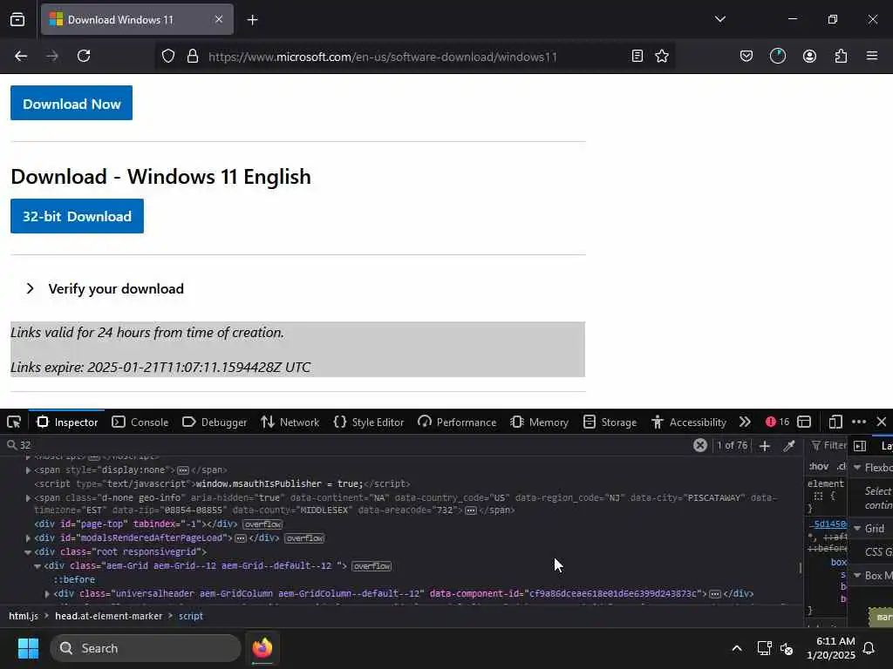Screen dimensions: 893x669
Task: Click the microsoft.com URL address field
Action: (x=382, y=57)
